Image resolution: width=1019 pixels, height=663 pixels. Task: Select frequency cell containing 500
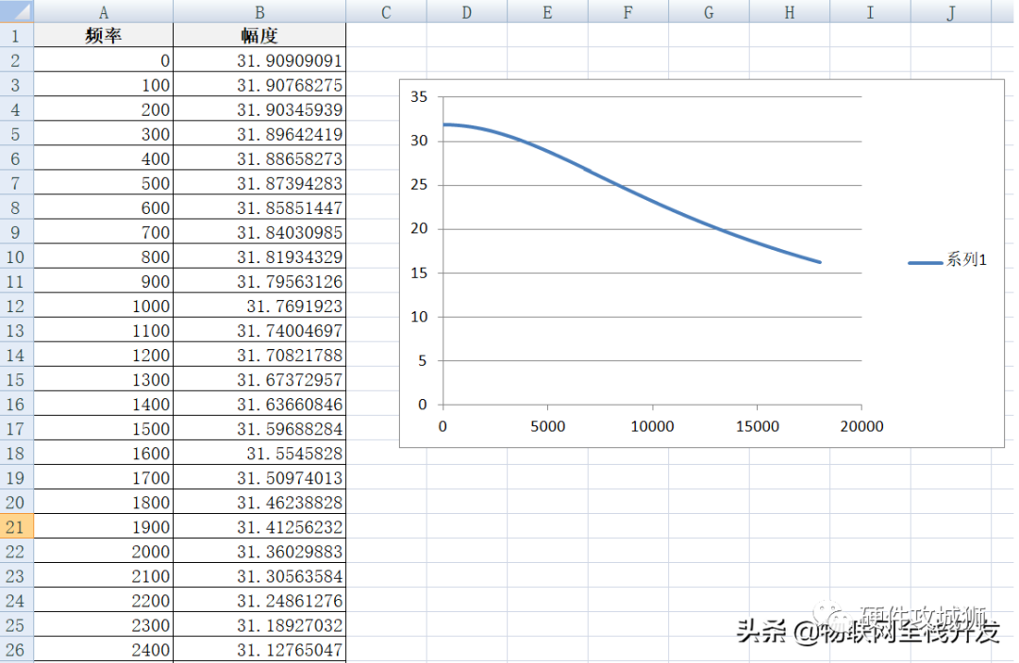(x=104, y=183)
